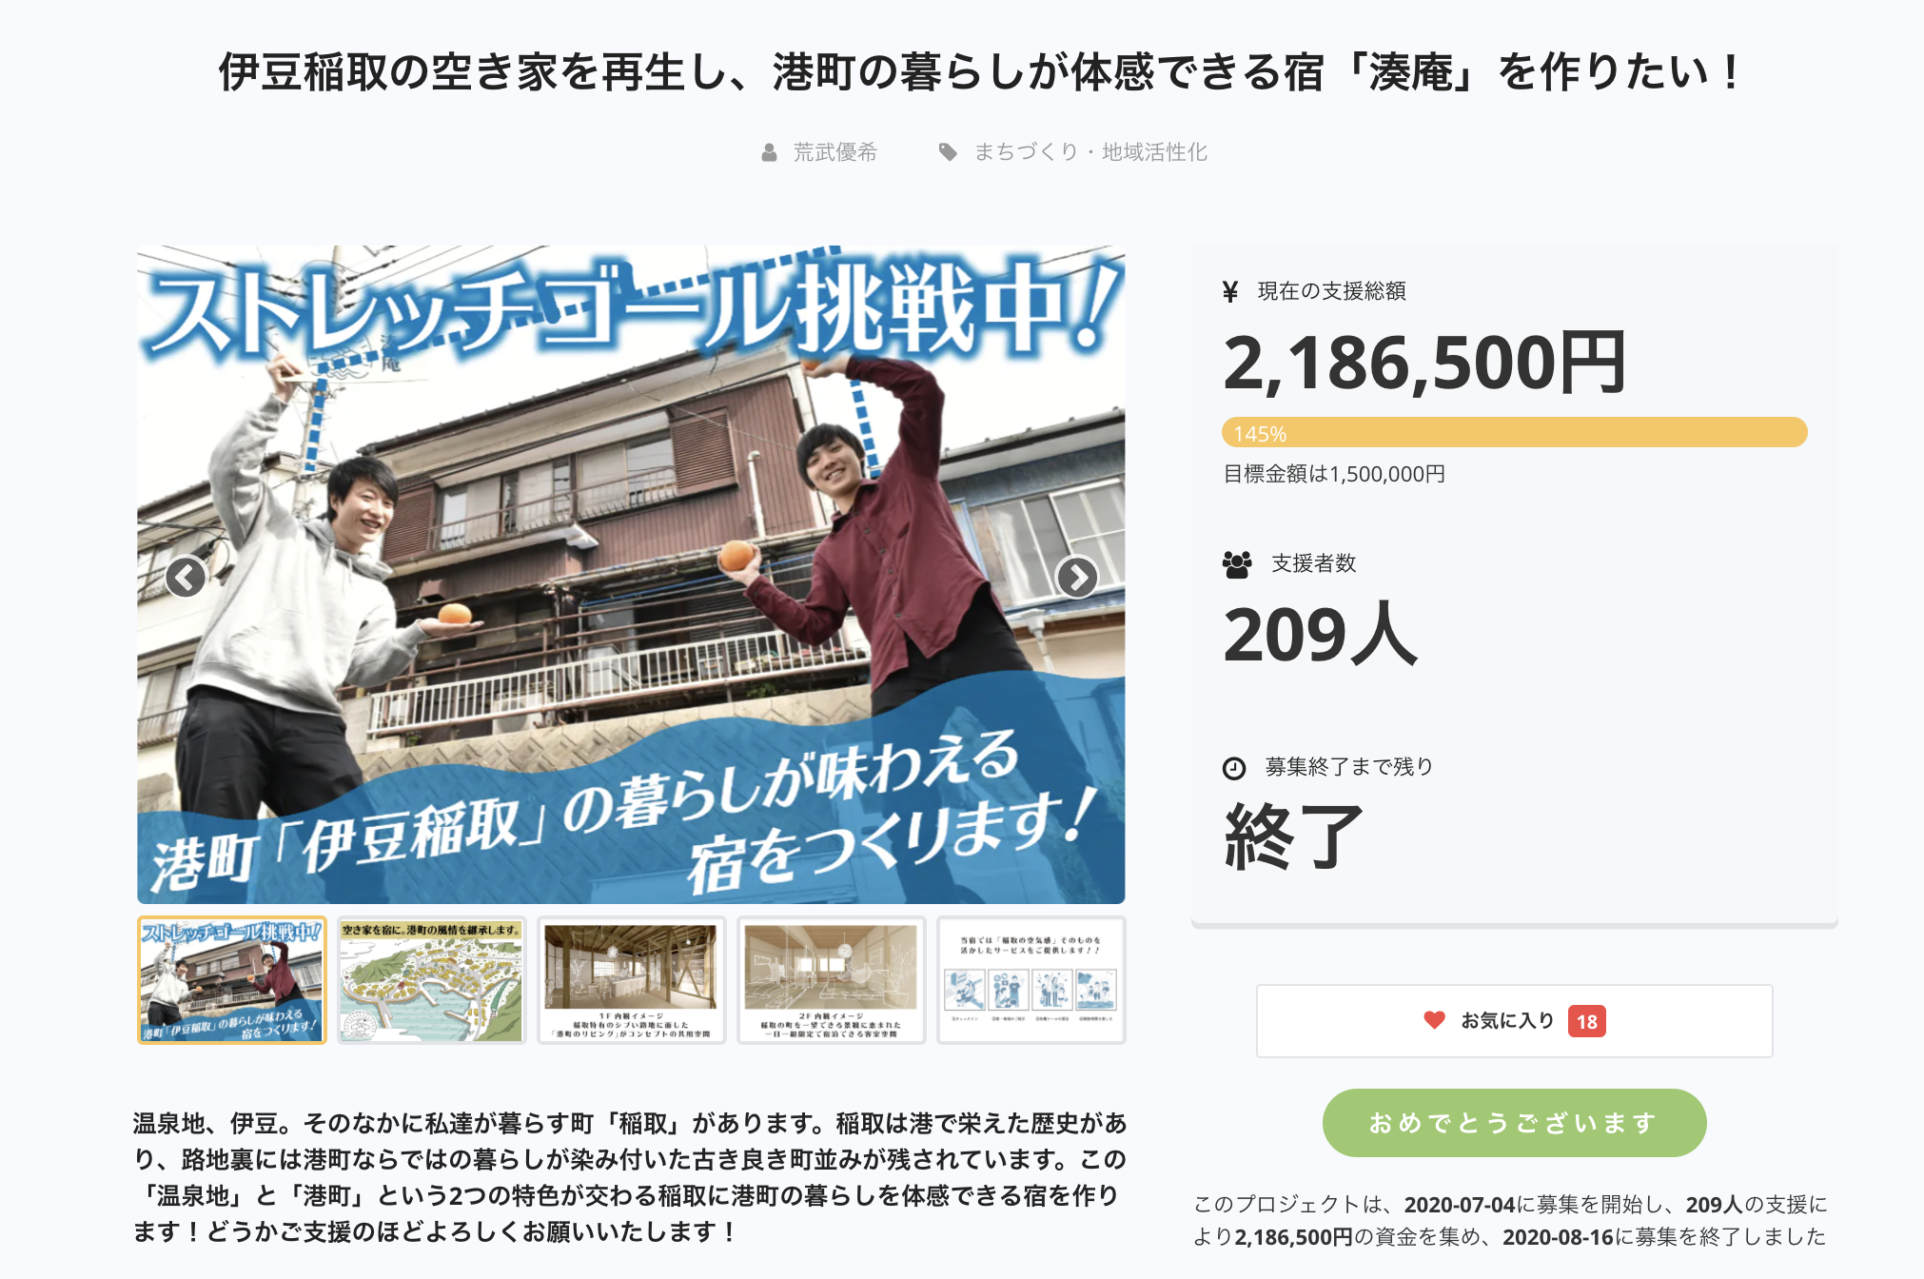The height and width of the screenshot is (1279, 1924).
Task: Click the supporters group icon near 支援者数
Action: pyautogui.click(x=1237, y=564)
